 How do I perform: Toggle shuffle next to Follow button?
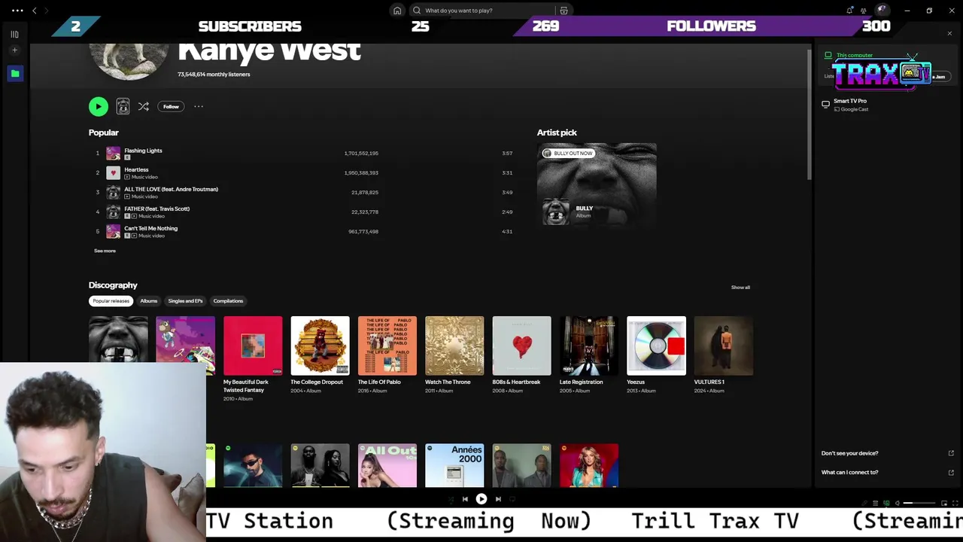144,107
